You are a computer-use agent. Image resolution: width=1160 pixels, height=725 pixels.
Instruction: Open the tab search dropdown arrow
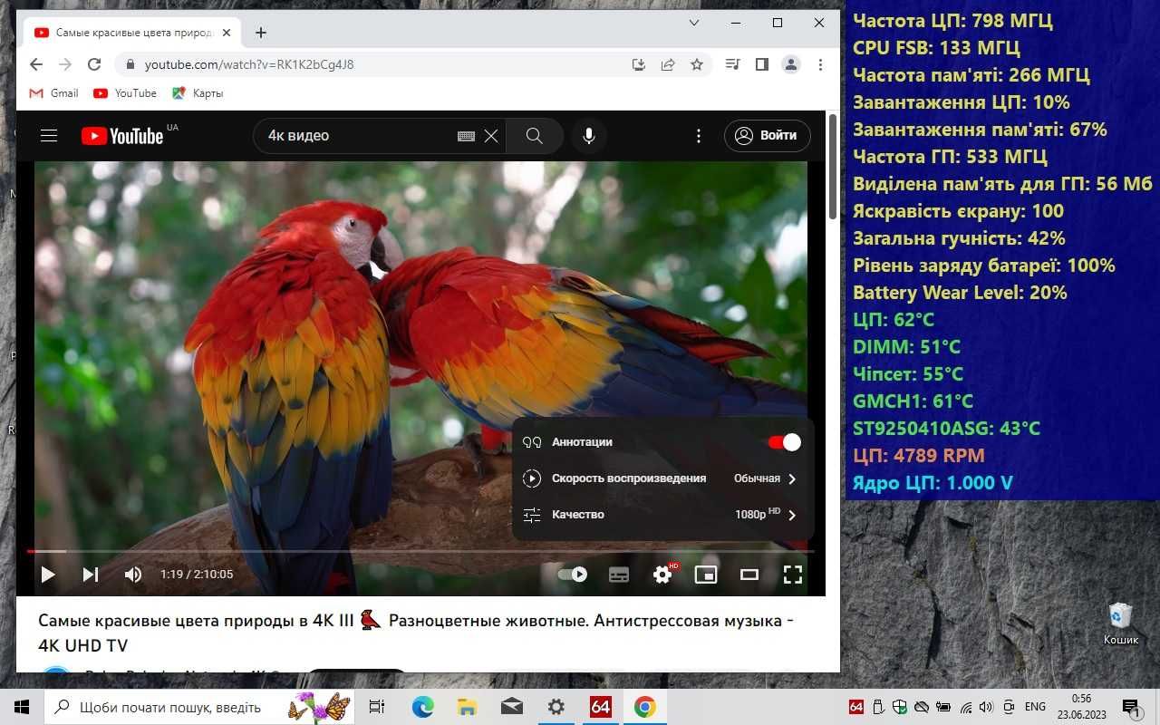694,23
